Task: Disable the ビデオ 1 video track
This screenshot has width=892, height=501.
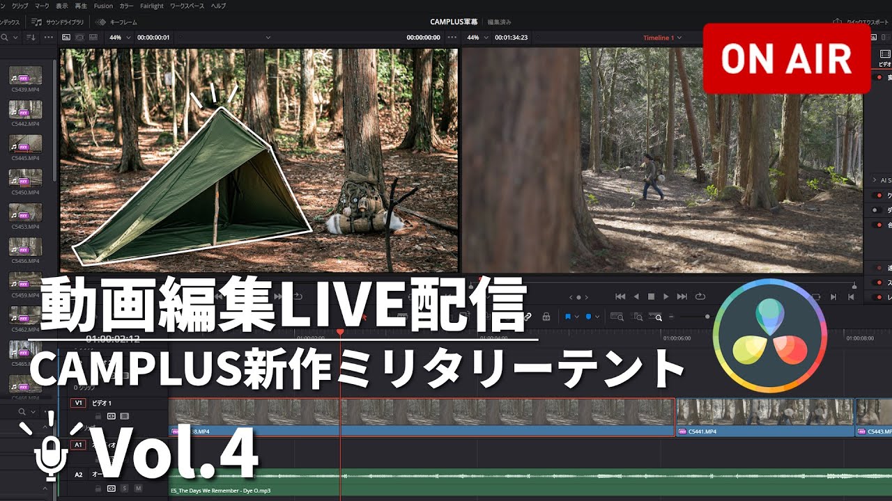Action: [125, 416]
